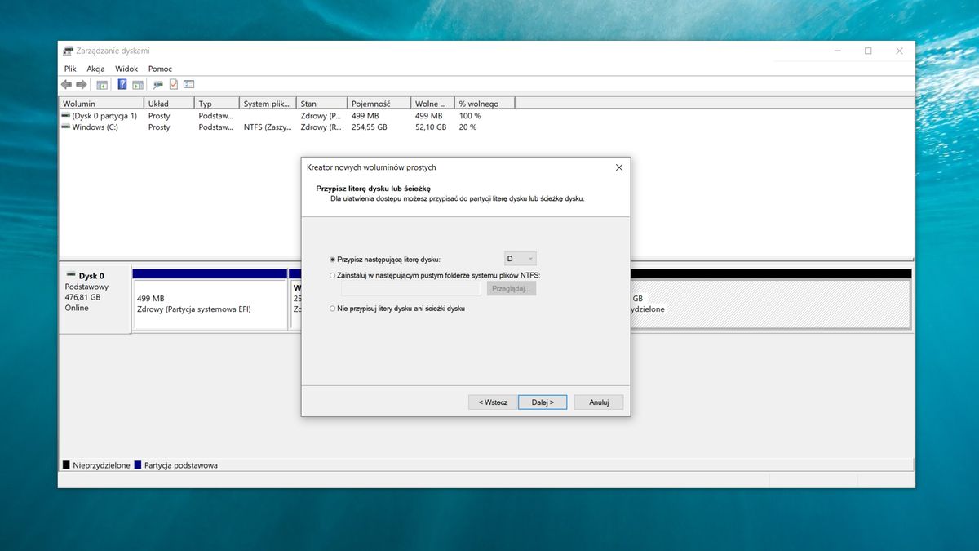
Task: Open Help using the blue question mark icon
Action: [121, 84]
